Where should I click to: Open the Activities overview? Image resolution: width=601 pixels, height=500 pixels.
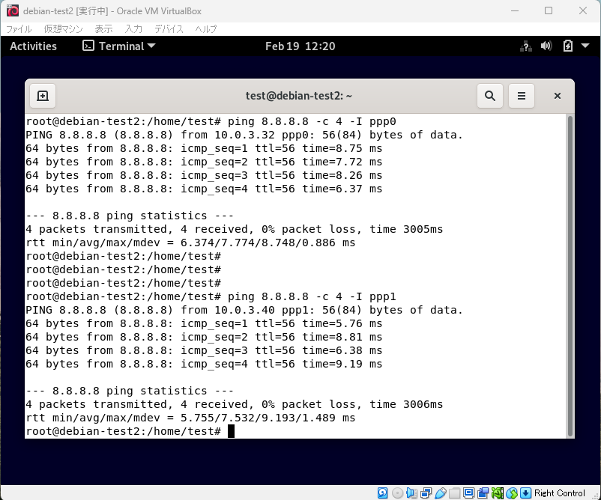pyautogui.click(x=33, y=46)
